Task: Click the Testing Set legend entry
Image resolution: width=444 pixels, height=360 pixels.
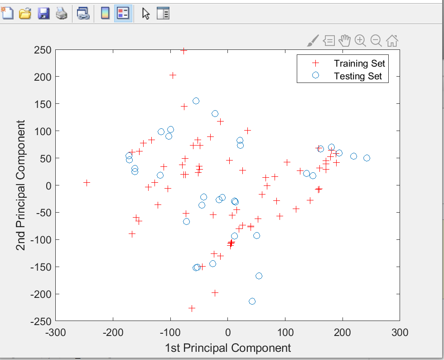Action: tap(358, 76)
